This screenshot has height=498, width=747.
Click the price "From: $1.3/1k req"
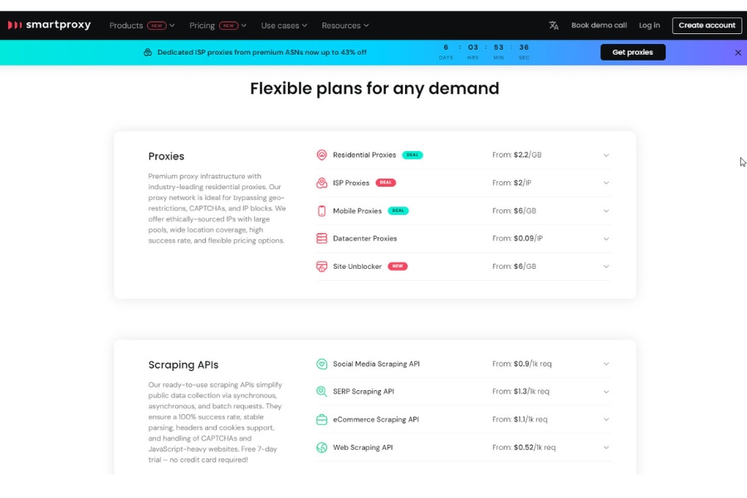(x=520, y=392)
